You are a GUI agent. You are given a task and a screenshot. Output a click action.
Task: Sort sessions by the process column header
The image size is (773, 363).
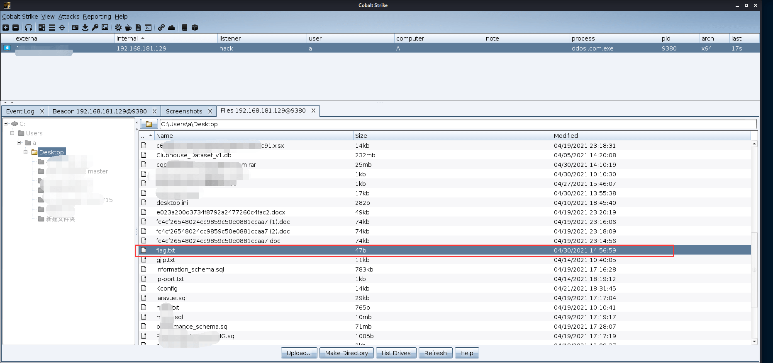(x=614, y=38)
